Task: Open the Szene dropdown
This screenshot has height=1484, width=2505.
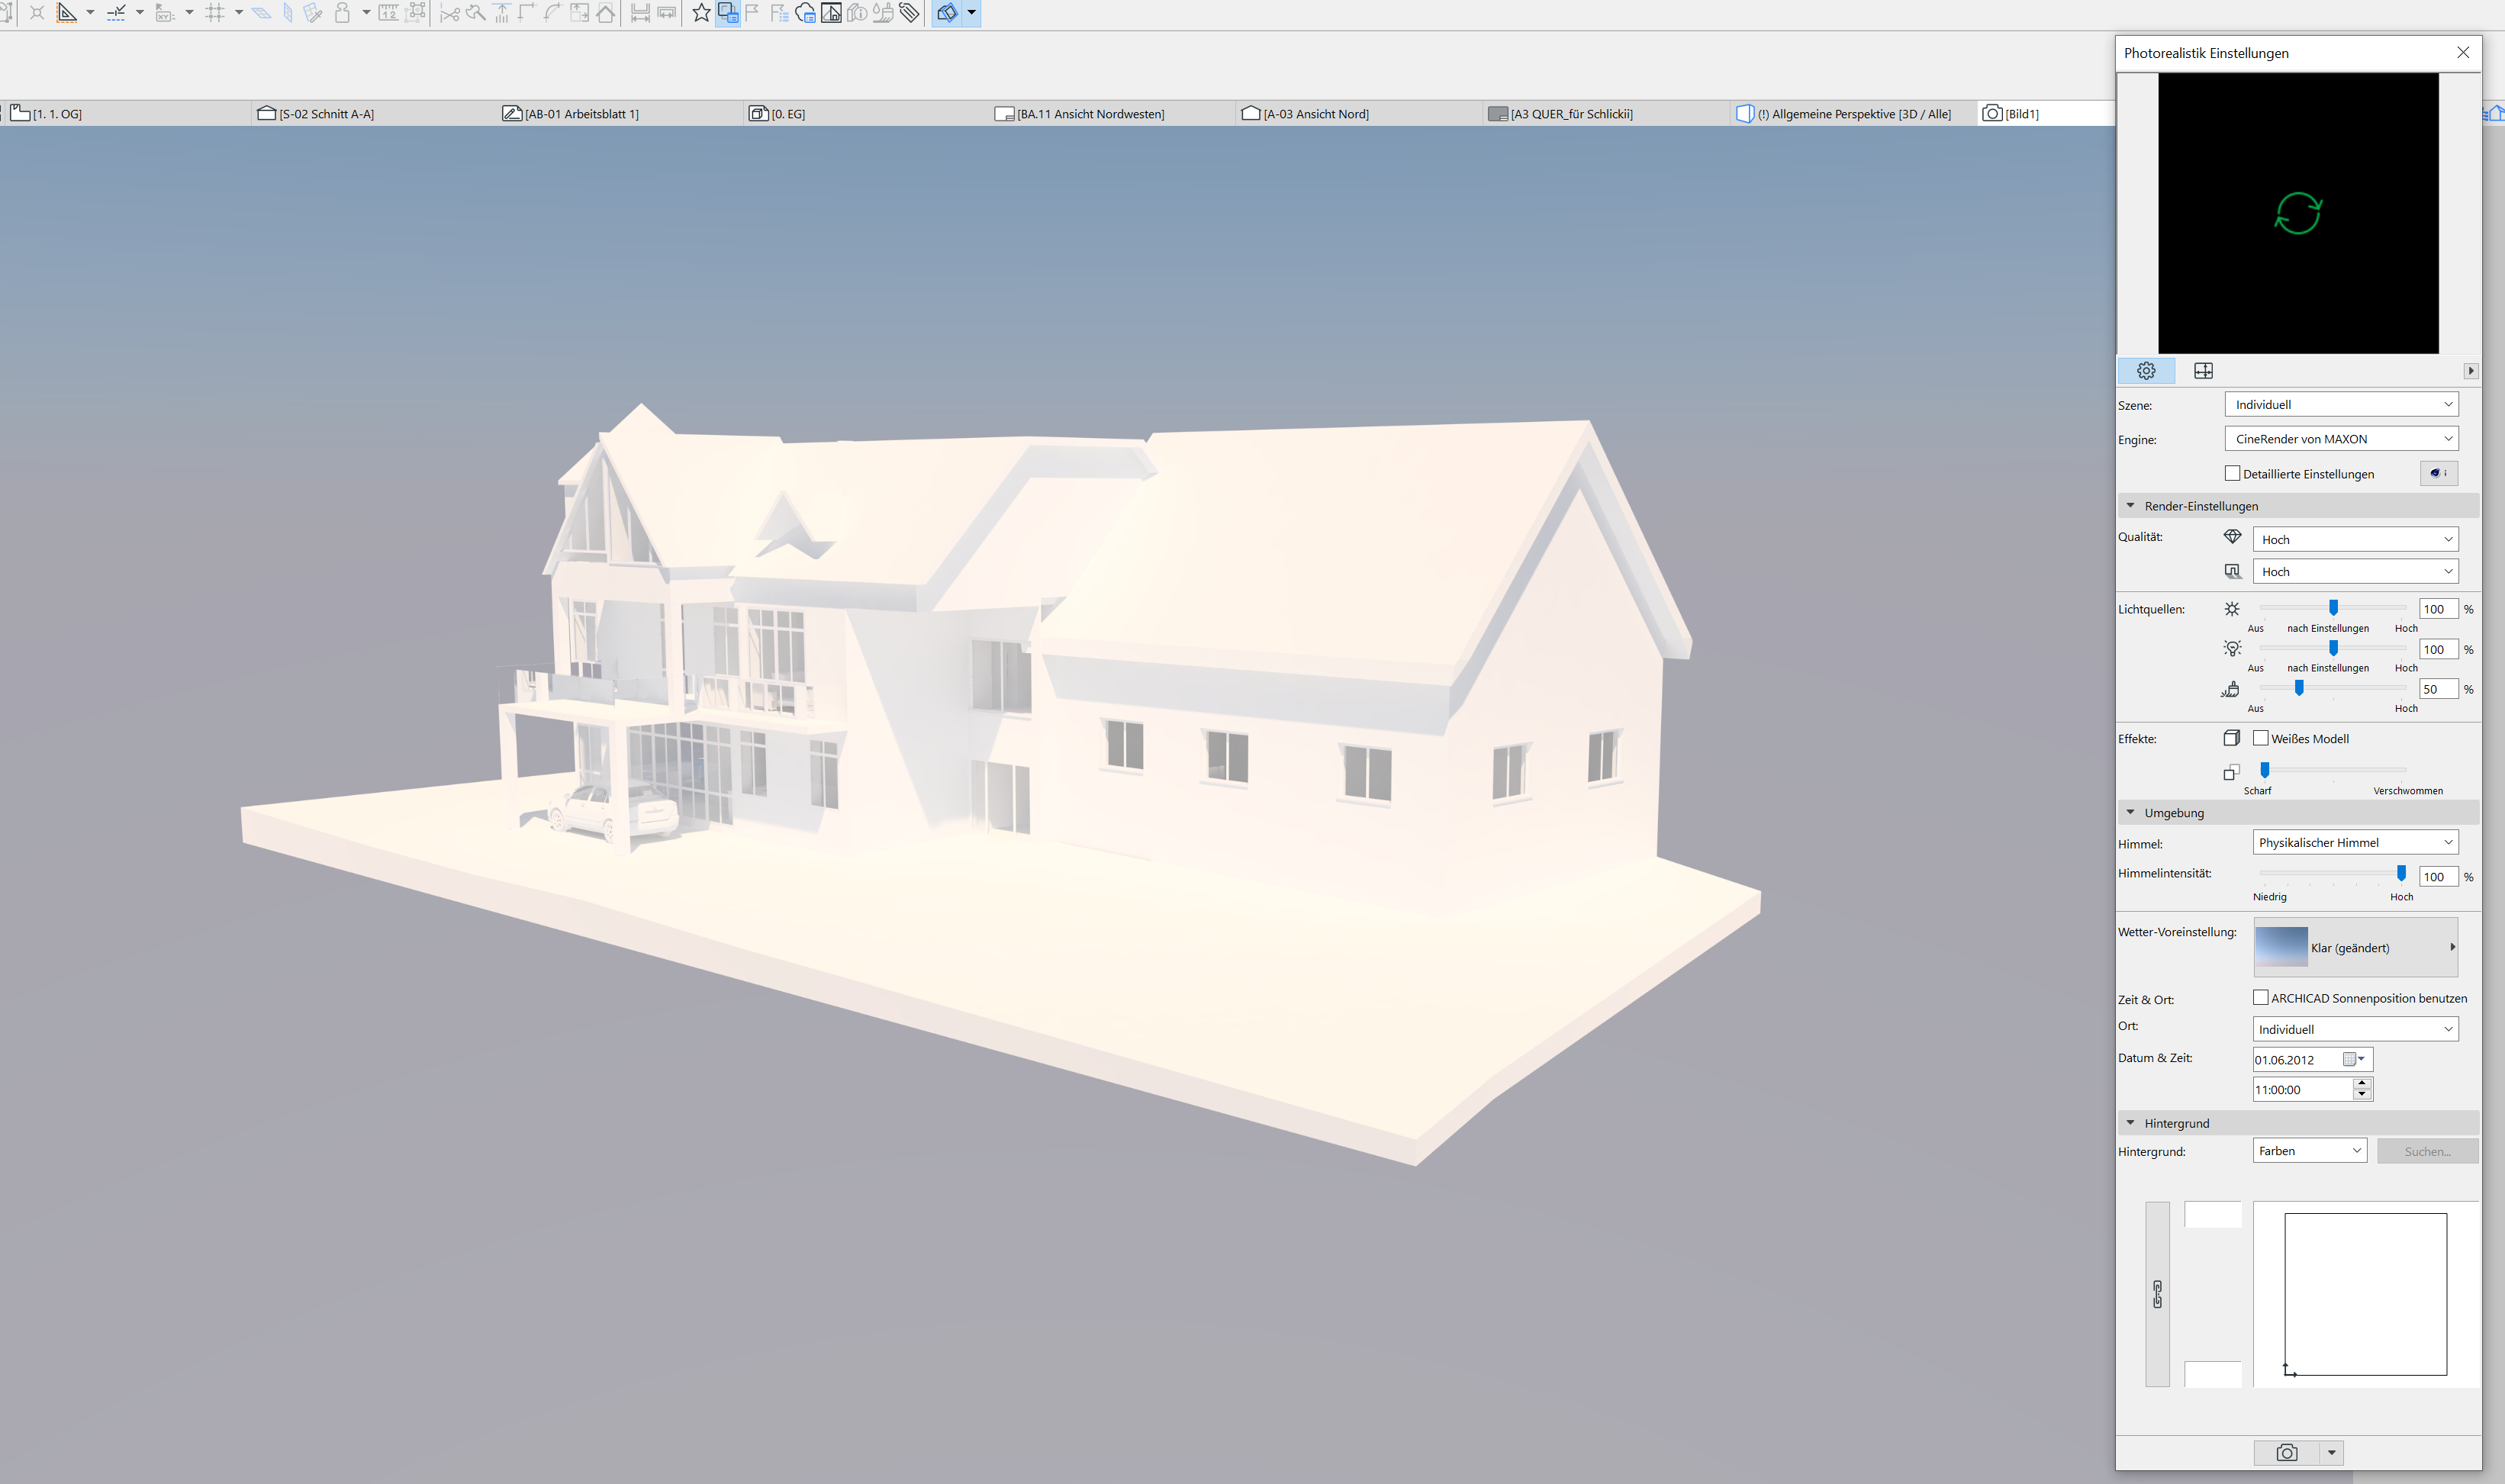Action: 2340,405
